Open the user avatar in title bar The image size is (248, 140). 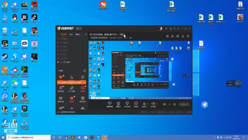(160, 28)
